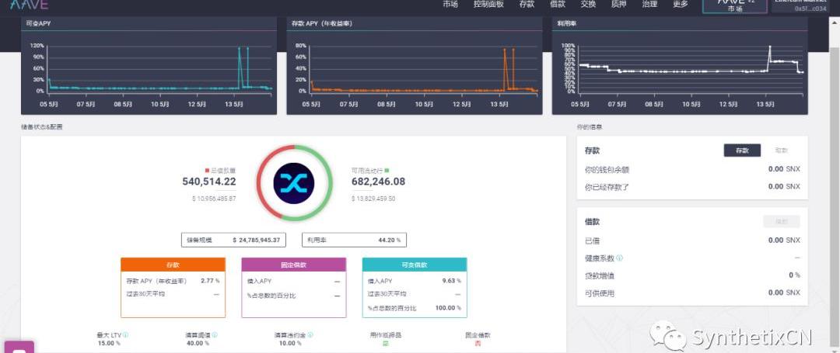Image resolution: width=840 pixels, height=353 pixels.
Task: Click info icon next to 最大 LTV
Action: (126, 335)
